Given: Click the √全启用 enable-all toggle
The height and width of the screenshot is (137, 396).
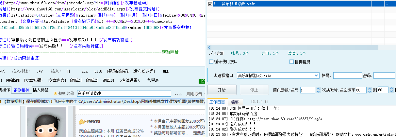Looking at the screenshot, I should pos(217,53).
